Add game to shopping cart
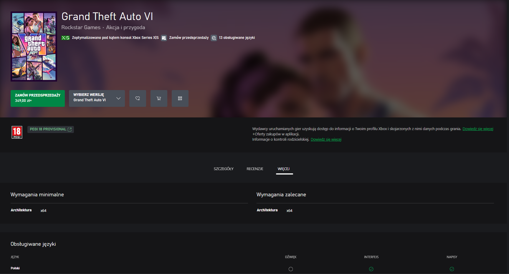The image size is (509, 274). coord(159,98)
